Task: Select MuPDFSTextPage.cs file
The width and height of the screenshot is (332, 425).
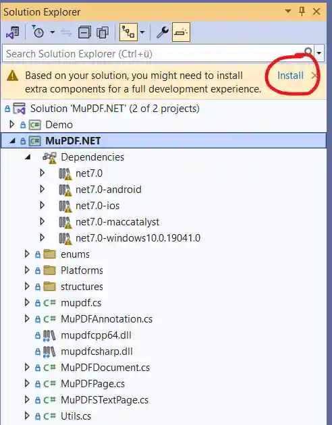Action: [105, 400]
